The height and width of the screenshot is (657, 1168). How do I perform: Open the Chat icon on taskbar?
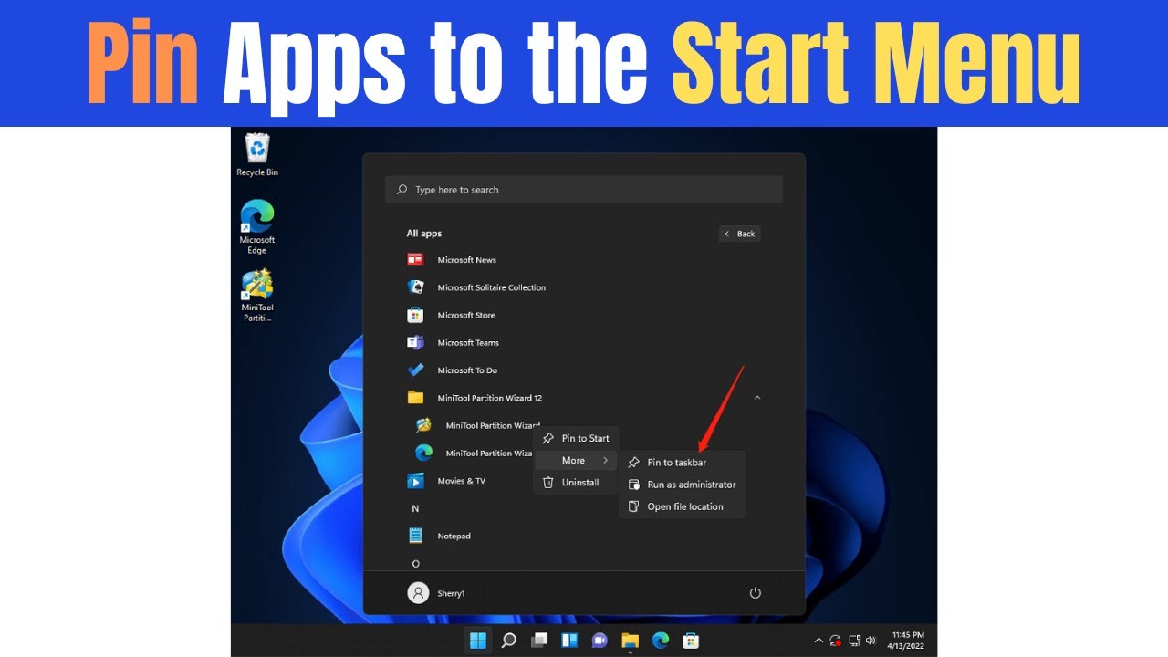coord(600,641)
